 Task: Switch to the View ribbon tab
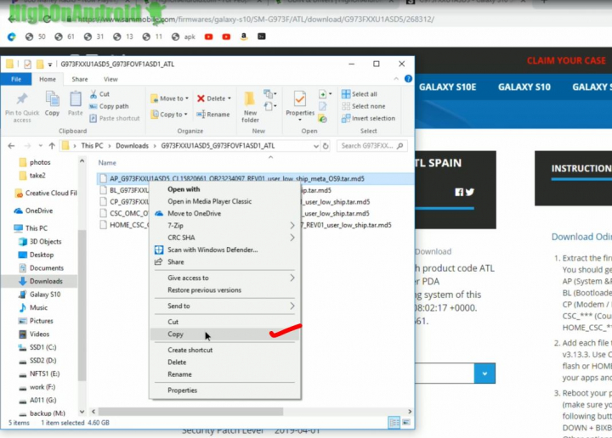coord(110,79)
